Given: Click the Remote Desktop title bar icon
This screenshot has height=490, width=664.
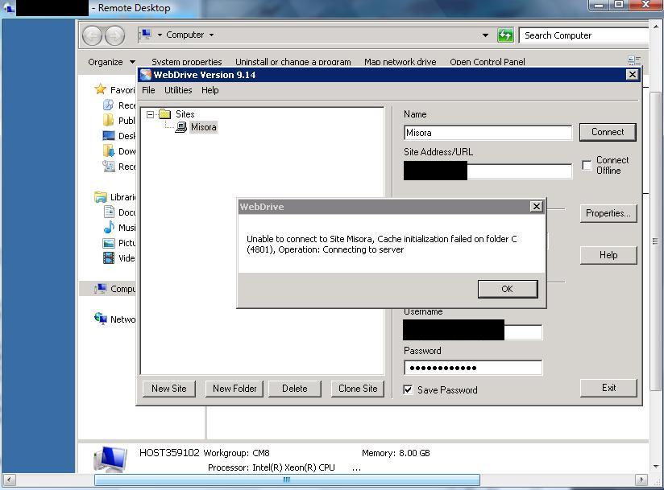Looking at the screenshot, I should click(9, 7).
